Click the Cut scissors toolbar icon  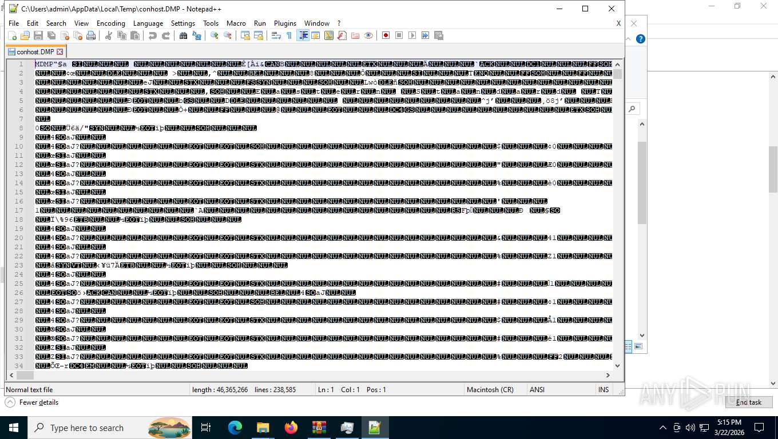click(109, 35)
